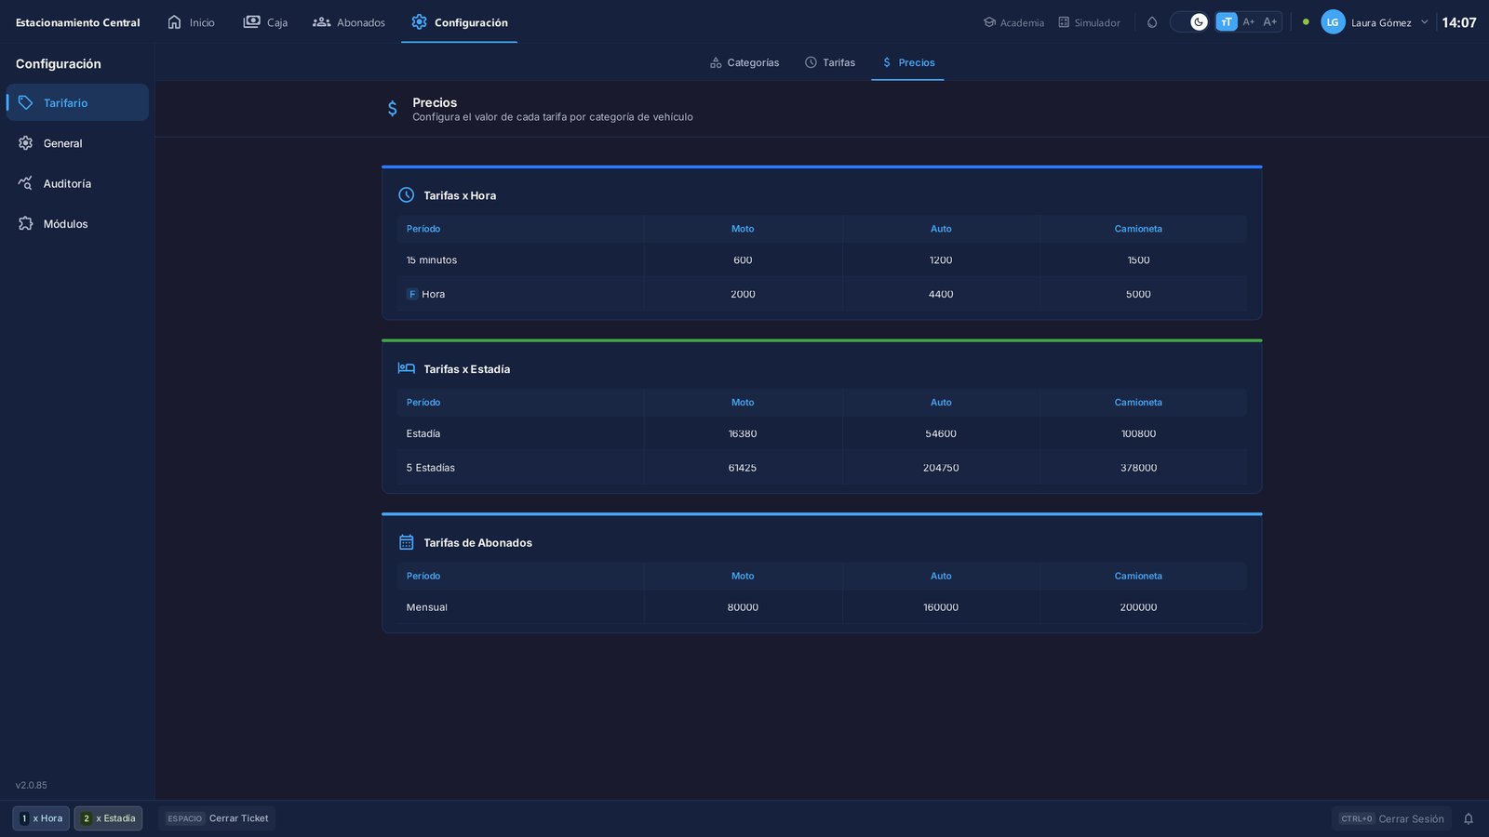
Task: Click Camioneta value 1500
Action: [x=1138, y=260]
